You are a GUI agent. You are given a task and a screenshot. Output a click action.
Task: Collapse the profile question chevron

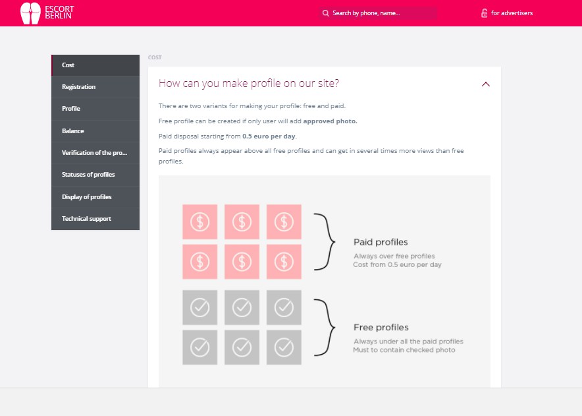click(486, 84)
